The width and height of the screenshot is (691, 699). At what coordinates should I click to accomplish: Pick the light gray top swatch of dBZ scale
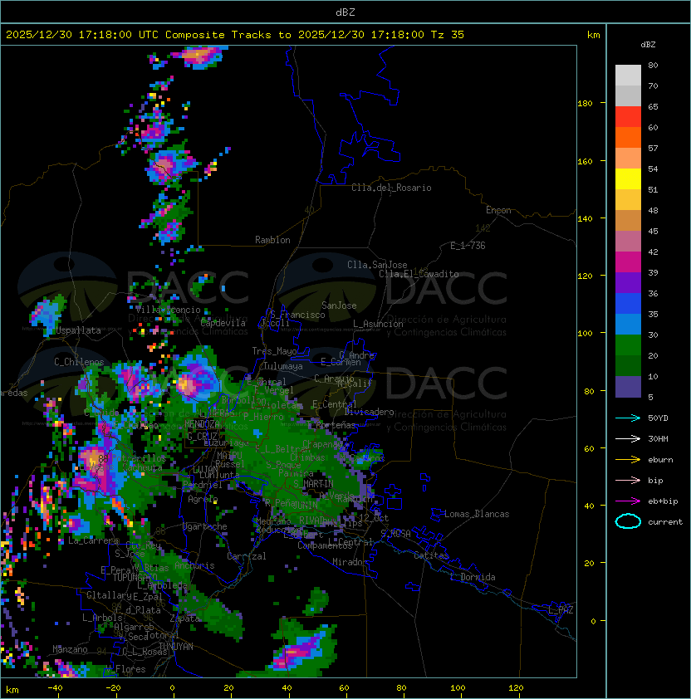(628, 75)
